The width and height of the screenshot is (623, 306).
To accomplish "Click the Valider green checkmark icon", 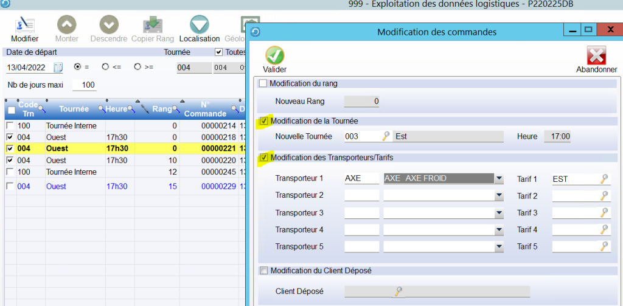I will [x=275, y=55].
